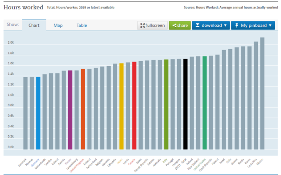Click the Belgium axis label
The height and width of the screenshot is (175, 281).
click(x=100, y=162)
